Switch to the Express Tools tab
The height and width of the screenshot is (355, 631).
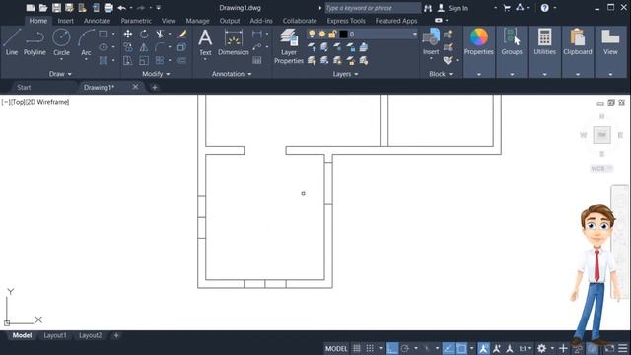pos(346,21)
